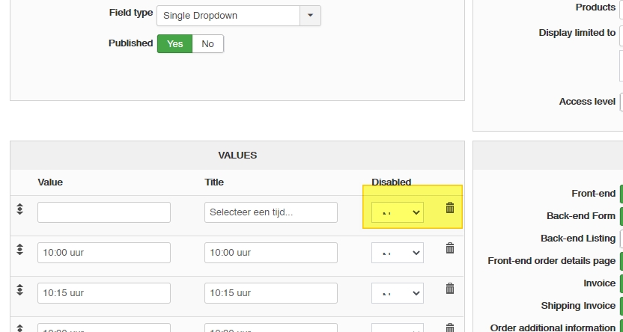The image size is (623, 332).
Task: Open Disabled dropdown for 'Selecteer een tijd...' row
Action: point(398,212)
